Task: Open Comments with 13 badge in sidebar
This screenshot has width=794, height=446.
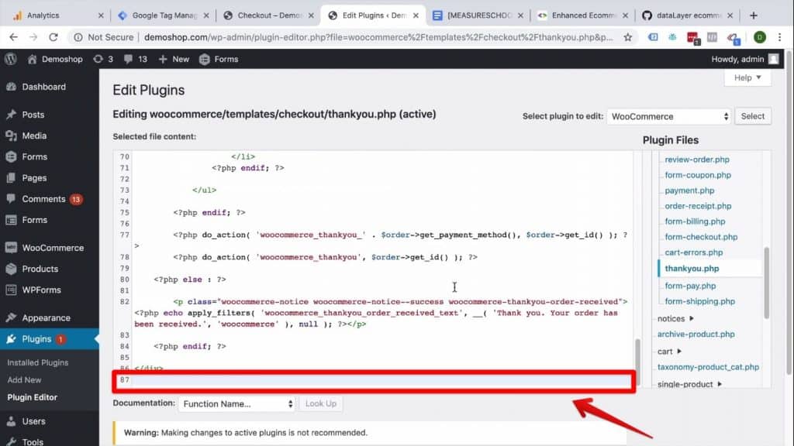Action: coord(43,199)
